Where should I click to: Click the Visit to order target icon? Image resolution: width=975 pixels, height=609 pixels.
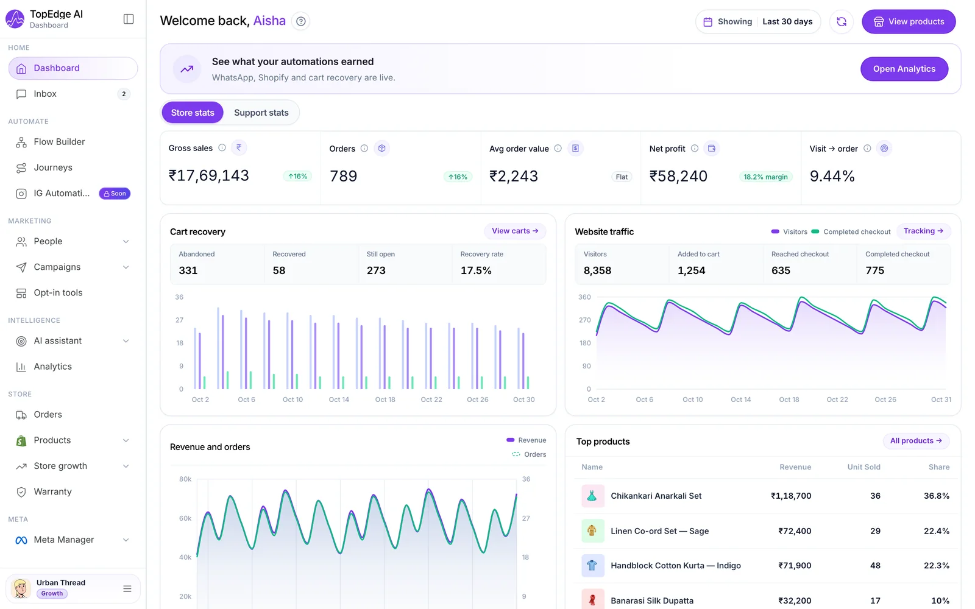pos(884,148)
